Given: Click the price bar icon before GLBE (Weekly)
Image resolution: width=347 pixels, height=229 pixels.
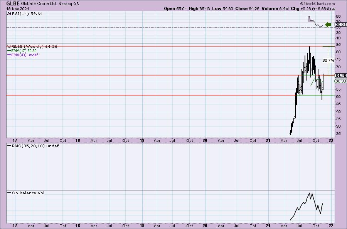Looking at the screenshot, I should (x=9, y=46).
